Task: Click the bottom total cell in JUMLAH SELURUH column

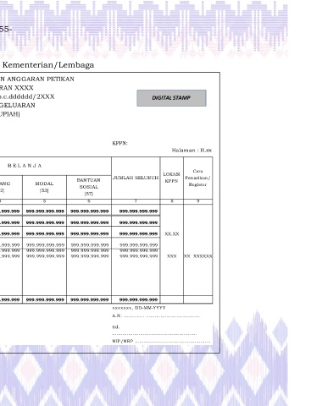Action: click(x=136, y=299)
